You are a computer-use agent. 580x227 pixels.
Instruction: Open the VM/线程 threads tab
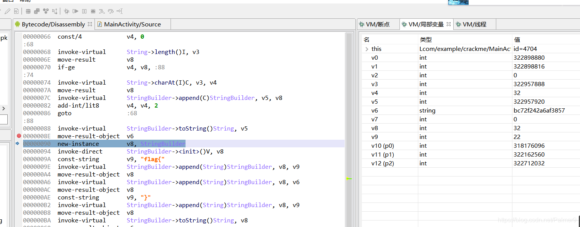coord(474,24)
